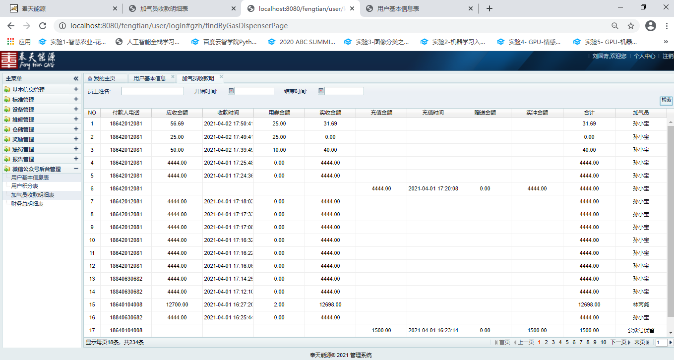The image size is (674, 360).
Task: Click the 检索 search button
Action: pos(666,100)
